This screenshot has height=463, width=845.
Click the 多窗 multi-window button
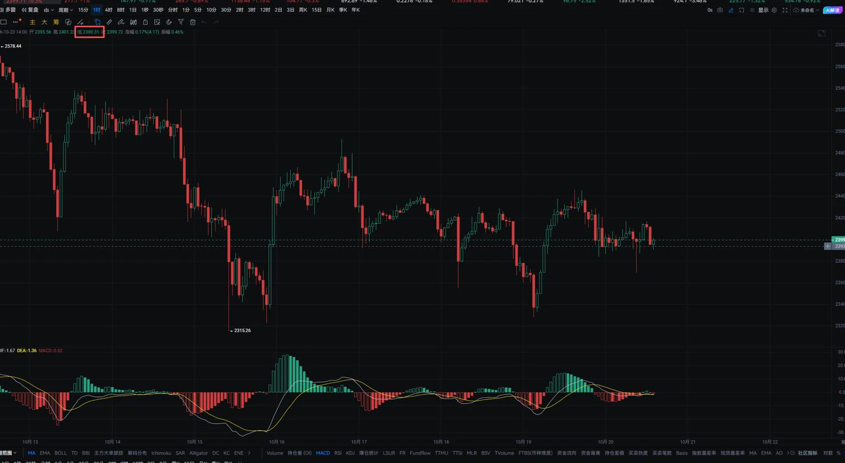(x=8, y=10)
